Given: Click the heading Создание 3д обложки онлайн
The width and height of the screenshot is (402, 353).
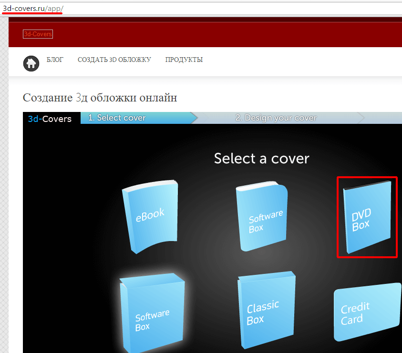Looking at the screenshot, I should coord(100,98).
